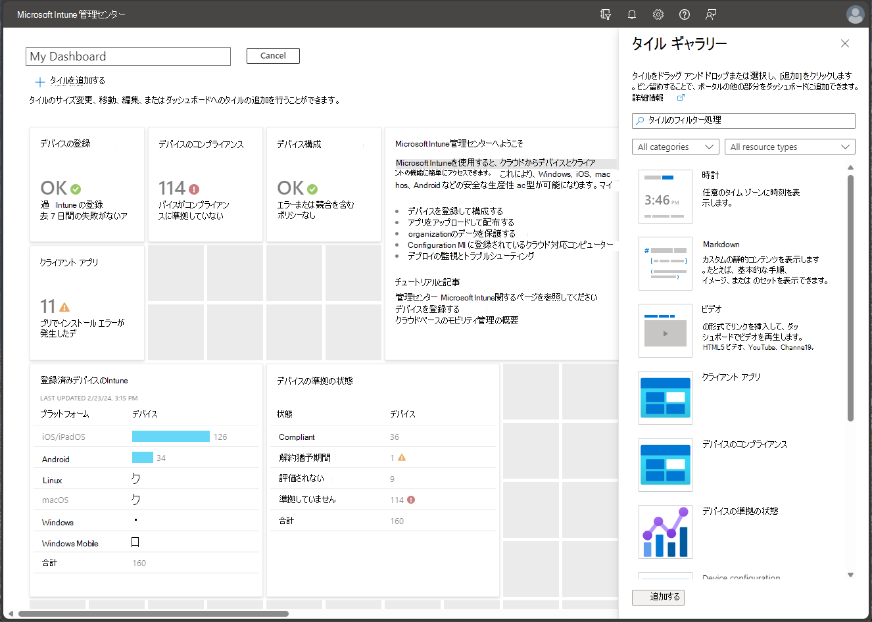Select the 登録済みデバイス tile title
The height and width of the screenshot is (622, 872).
pyautogui.click(x=84, y=381)
